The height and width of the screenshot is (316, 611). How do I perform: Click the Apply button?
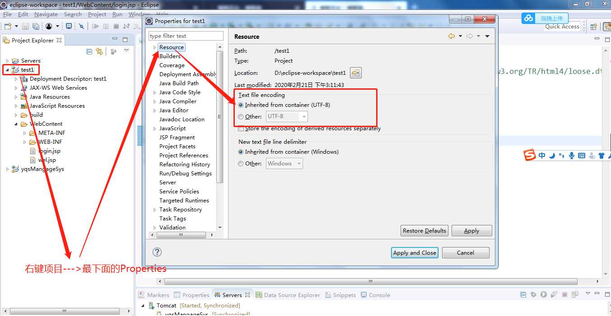pyautogui.click(x=471, y=230)
